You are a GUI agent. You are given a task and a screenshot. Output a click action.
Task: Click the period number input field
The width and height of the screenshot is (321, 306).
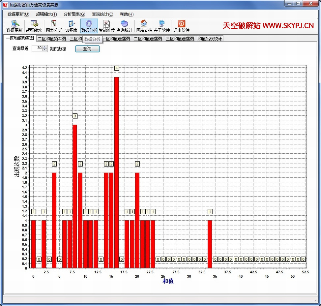(x=37, y=48)
